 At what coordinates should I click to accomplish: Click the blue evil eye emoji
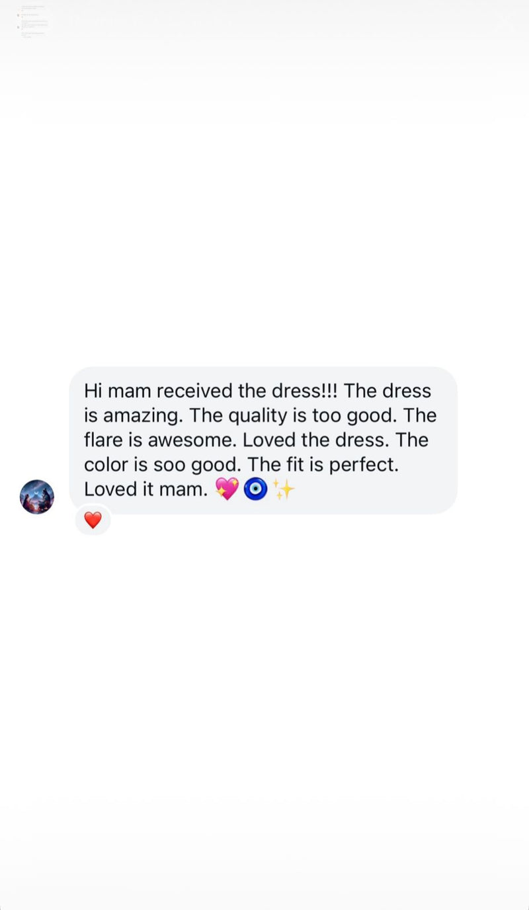tap(255, 489)
